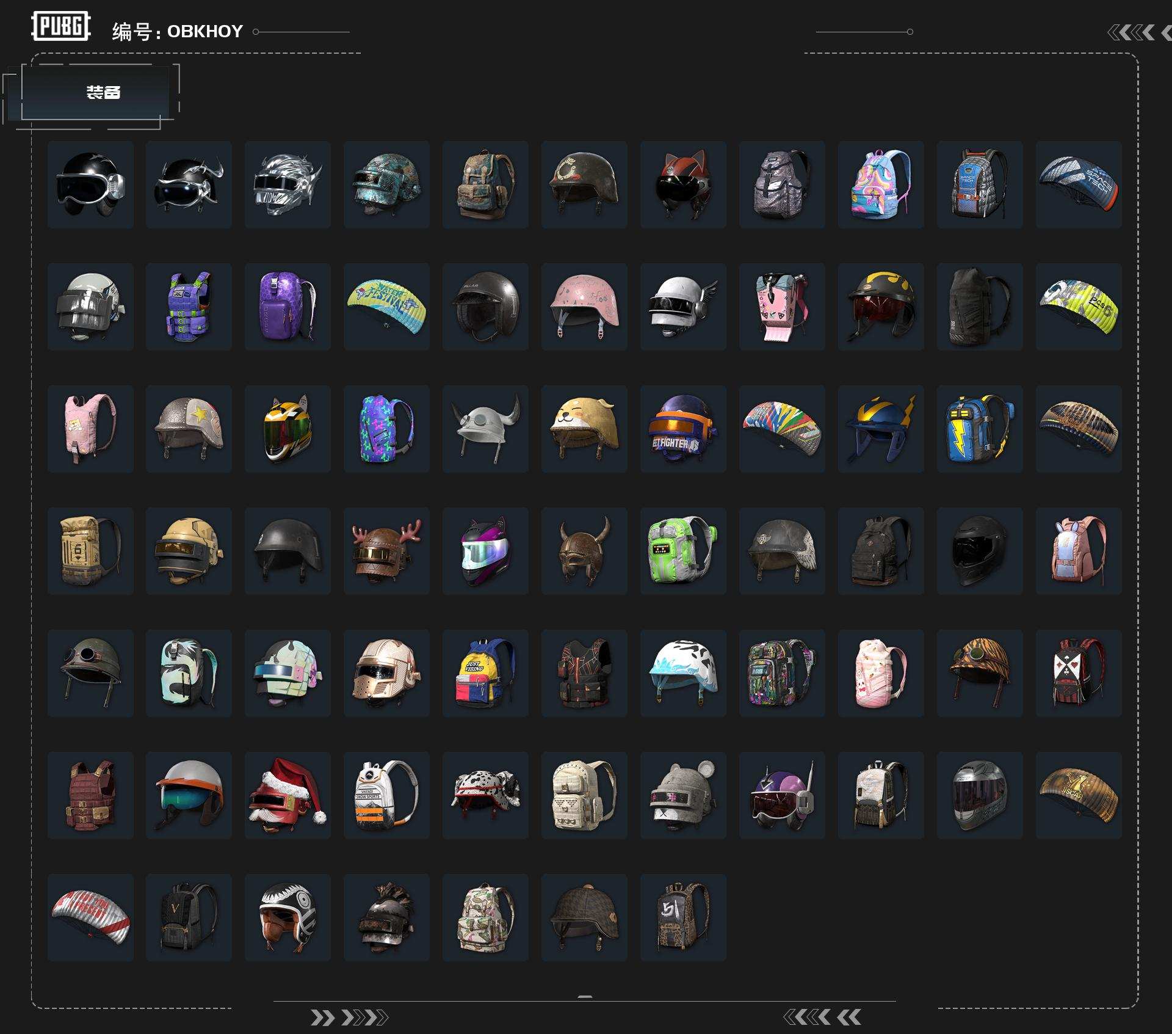Select the Vikendi Snow Sports backpack
This screenshot has width=1172, height=1034.
pyautogui.click(x=386, y=795)
